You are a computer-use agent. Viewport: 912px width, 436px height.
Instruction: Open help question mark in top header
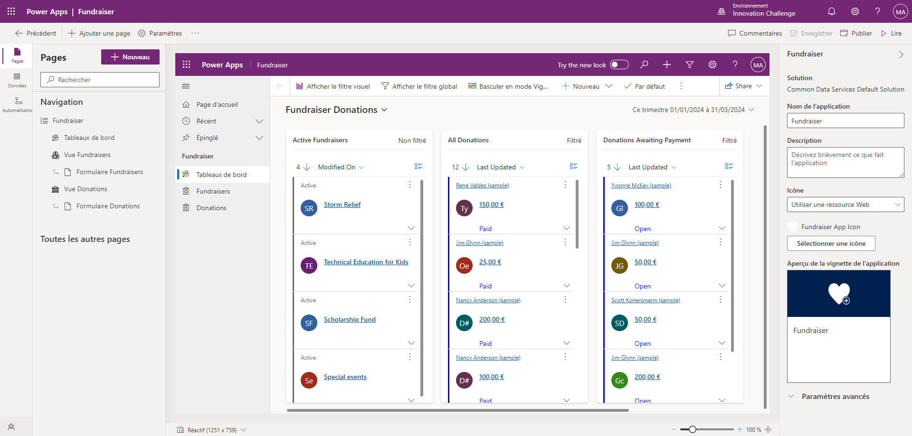click(x=878, y=11)
